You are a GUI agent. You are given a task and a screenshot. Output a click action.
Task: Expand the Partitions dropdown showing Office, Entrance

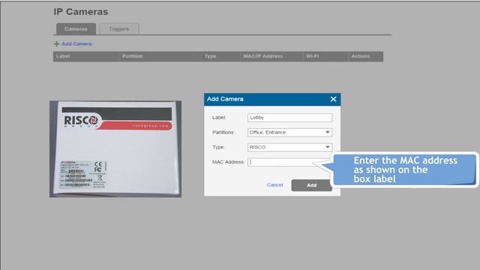289,132
